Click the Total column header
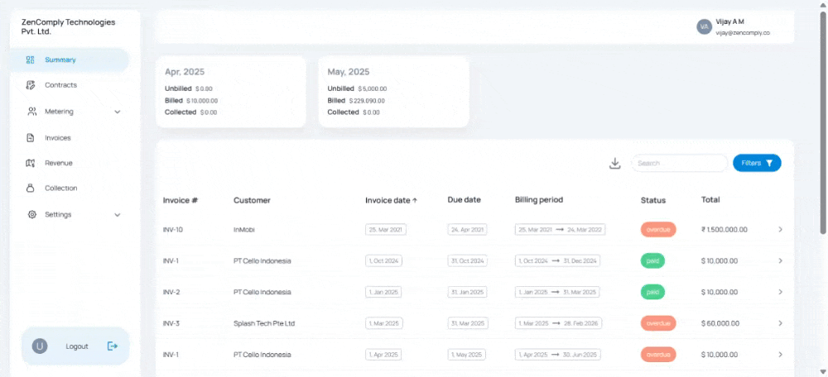Viewport: 828px width, 377px height. coord(710,200)
